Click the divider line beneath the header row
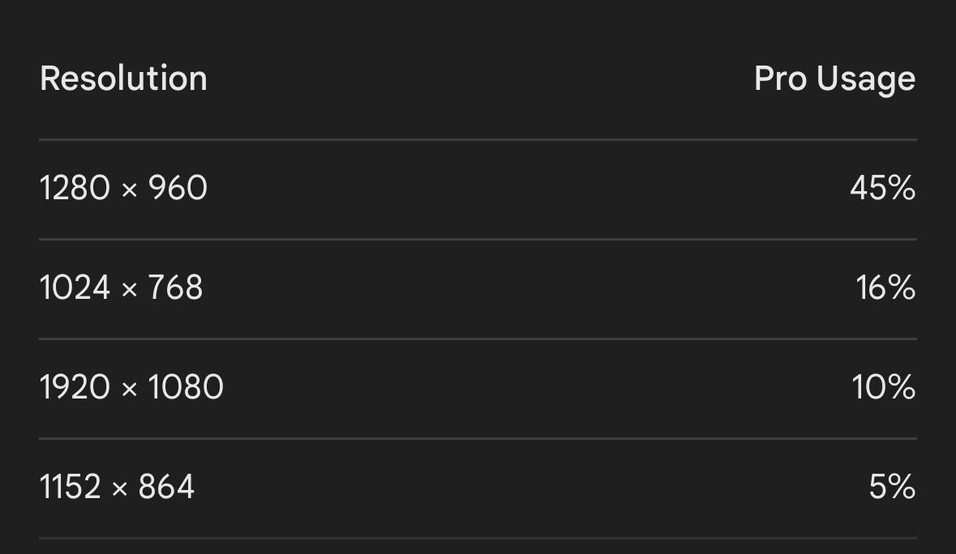 click(x=478, y=139)
